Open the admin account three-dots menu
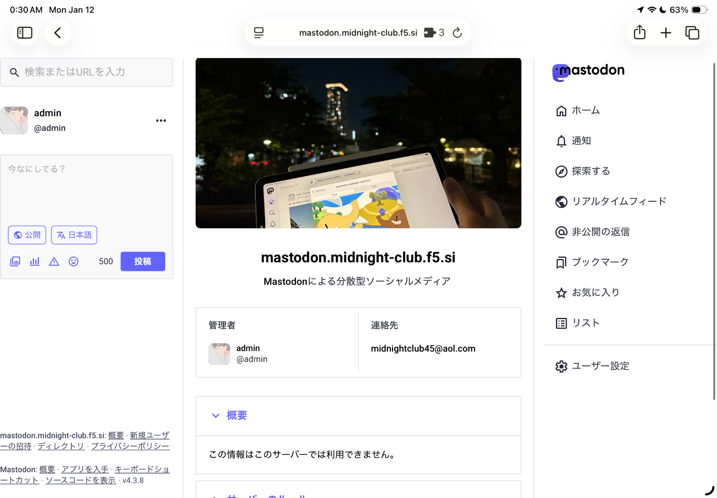 (161, 121)
